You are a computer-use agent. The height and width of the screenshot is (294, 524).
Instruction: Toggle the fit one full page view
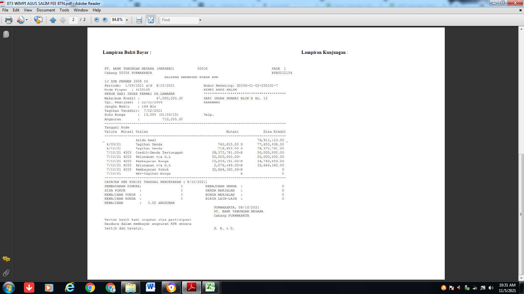151,20
